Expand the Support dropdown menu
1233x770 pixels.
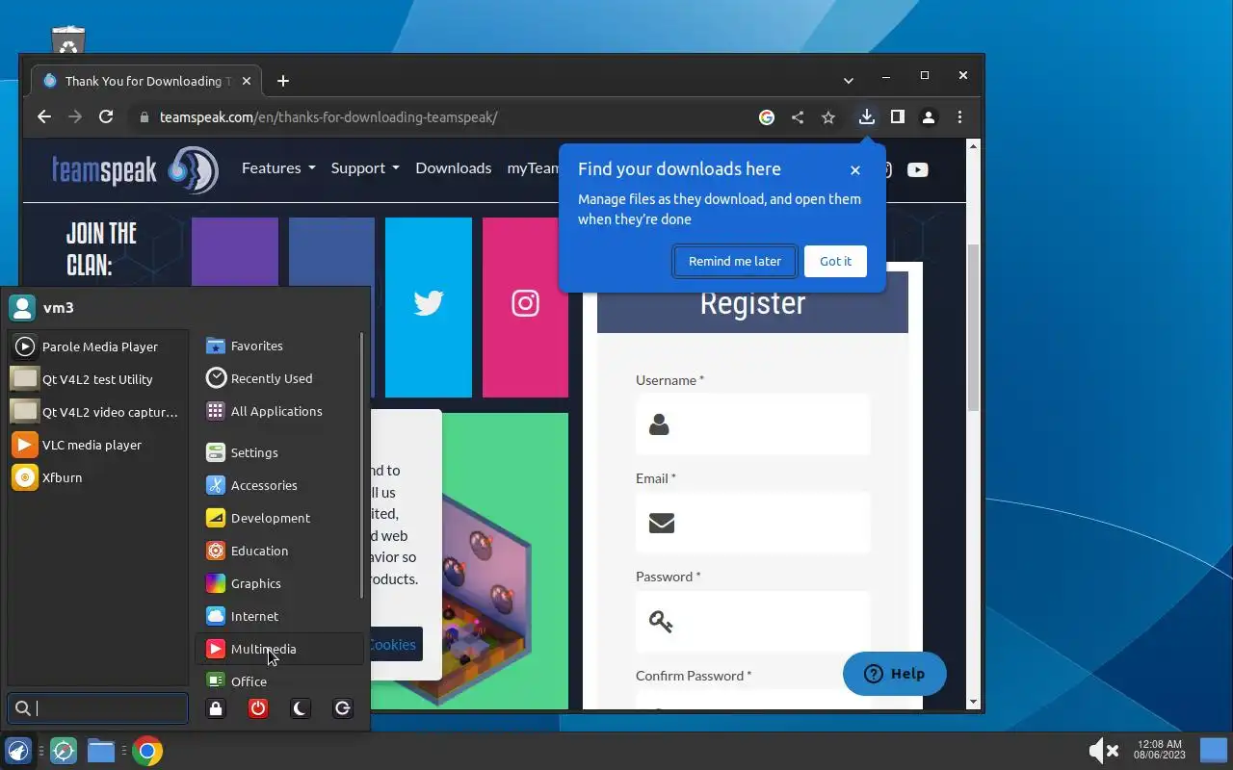[365, 167]
